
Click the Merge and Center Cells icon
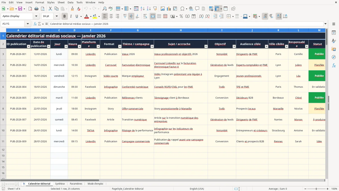point(153,16)
